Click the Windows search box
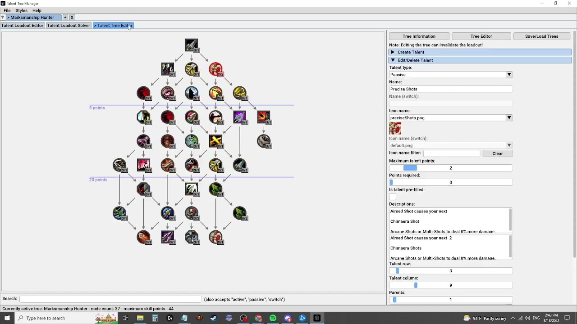Image resolution: width=577 pixels, height=324 pixels. 65,318
